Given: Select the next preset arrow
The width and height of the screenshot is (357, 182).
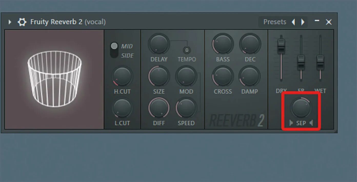Looking at the screenshot, I should 303,22.
